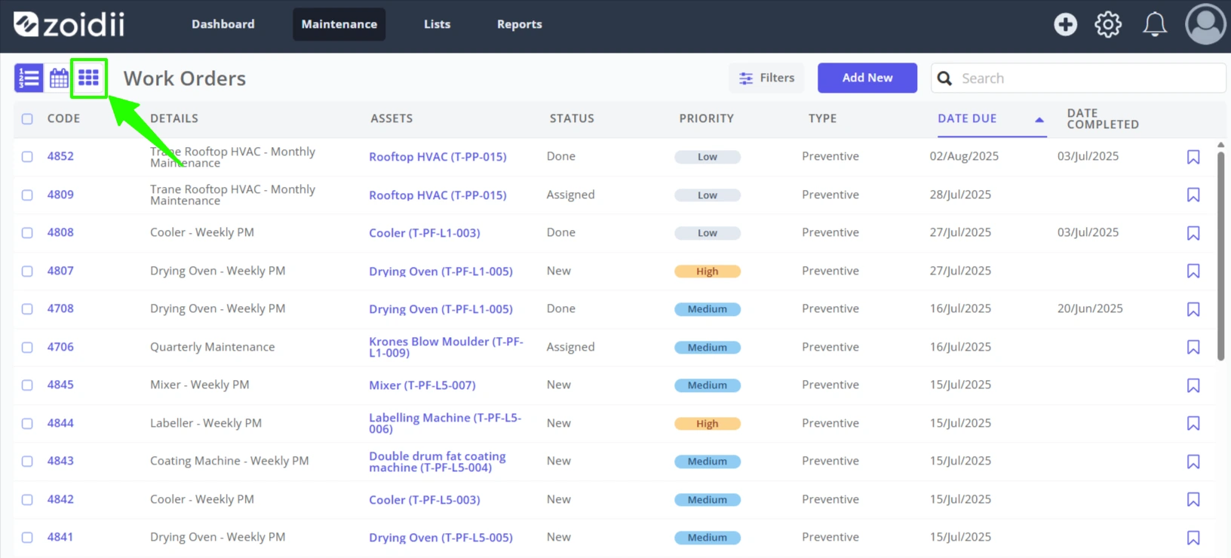1231x558 pixels.
Task: Open the Maintenance menu
Action: pos(339,24)
